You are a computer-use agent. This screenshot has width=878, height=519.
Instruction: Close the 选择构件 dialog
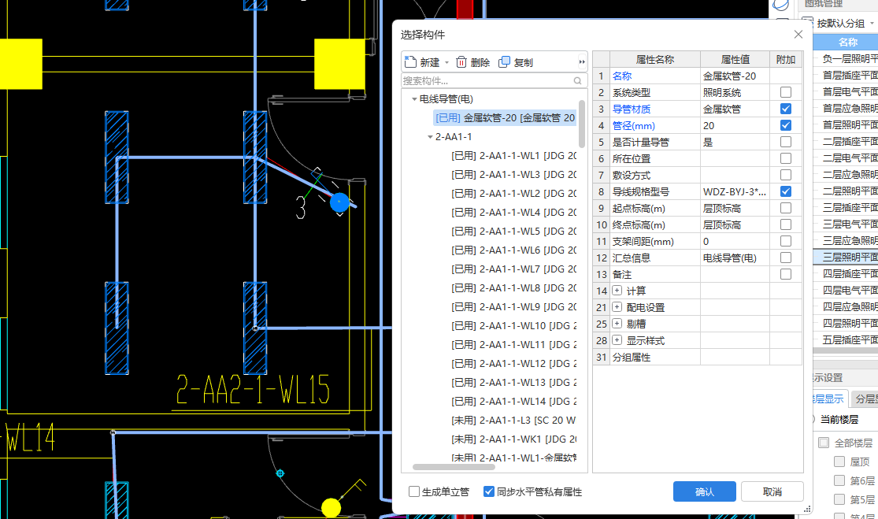tap(798, 34)
